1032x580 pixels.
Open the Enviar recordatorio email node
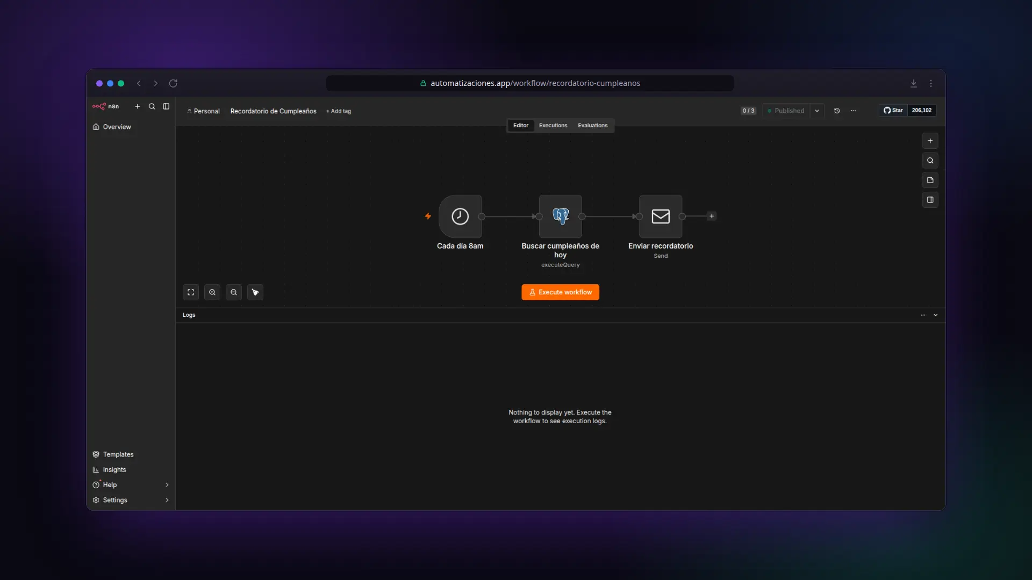point(661,216)
